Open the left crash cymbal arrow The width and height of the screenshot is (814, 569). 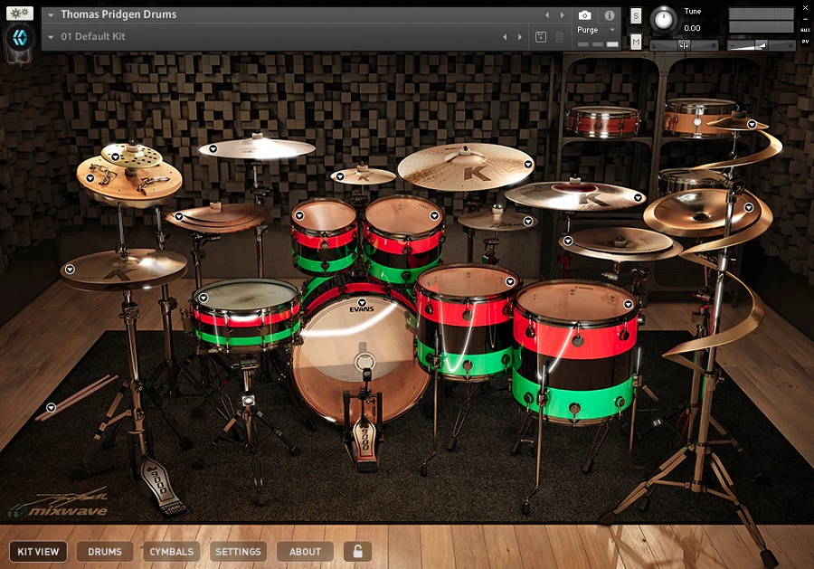click(x=213, y=149)
